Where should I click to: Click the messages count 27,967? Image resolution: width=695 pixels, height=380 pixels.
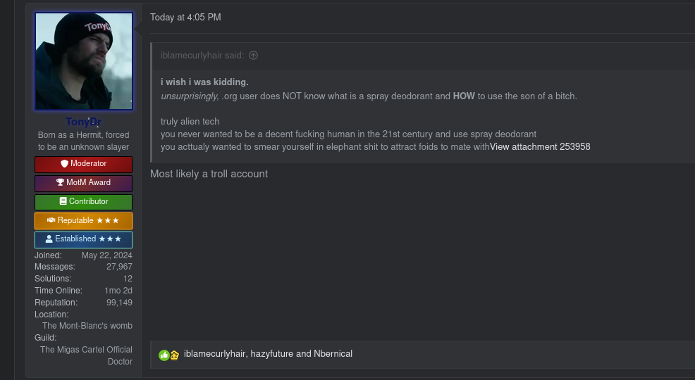pos(119,267)
